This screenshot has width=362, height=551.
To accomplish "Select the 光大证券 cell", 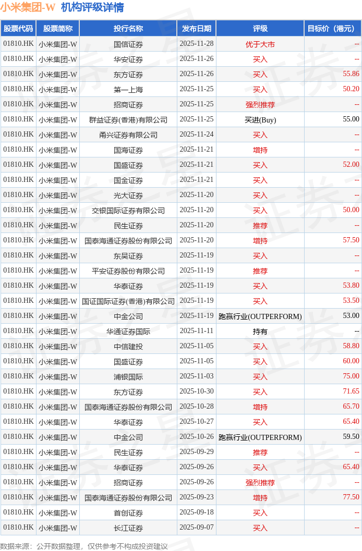I will click(x=128, y=195).
